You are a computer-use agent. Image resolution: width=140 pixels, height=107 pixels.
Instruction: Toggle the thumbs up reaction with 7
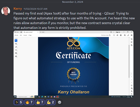40,102
